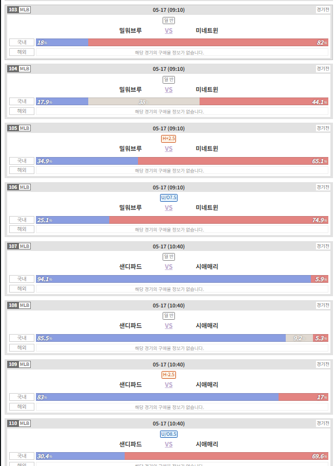The image size is (335, 466).
Task: Click the 일반 badge in match 108
Action: pyautogui.click(x=169, y=316)
